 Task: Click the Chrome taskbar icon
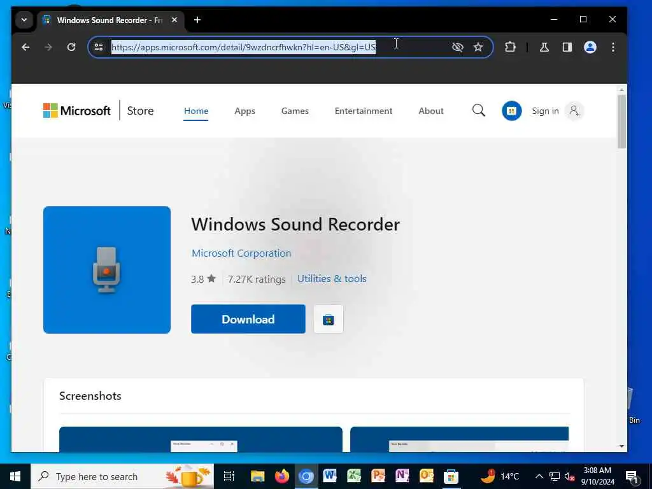[306, 476]
